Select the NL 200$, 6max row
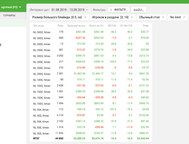Screen dimensions: 189x144 (x=91, y=74)
